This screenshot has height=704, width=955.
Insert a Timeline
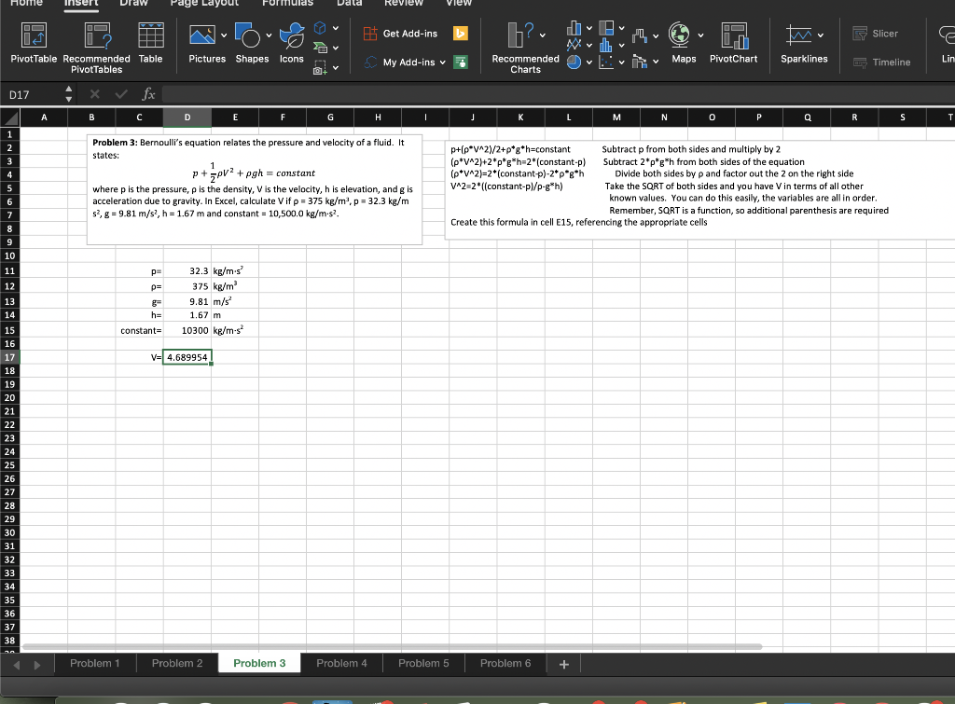click(x=880, y=62)
